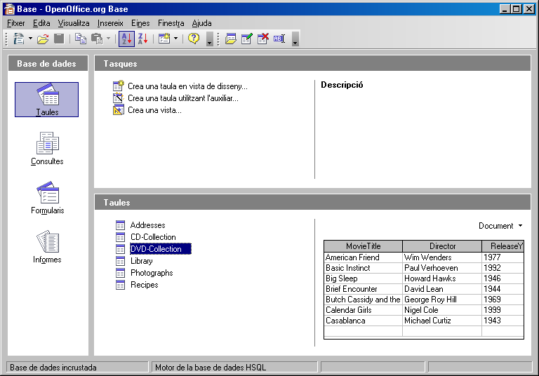Image resolution: width=539 pixels, height=376 pixels.
Task: Select the DVD-Collection table
Action: (x=161, y=249)
